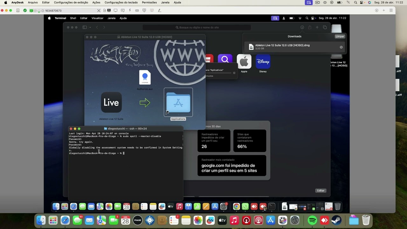Open Messages in the local dock
This screenshot has width=407, height=229.
[x=77, y=220]
